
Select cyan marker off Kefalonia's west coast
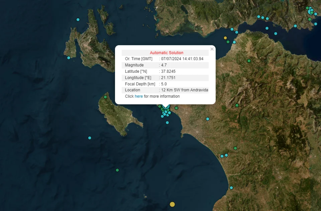tap(69, 58)
